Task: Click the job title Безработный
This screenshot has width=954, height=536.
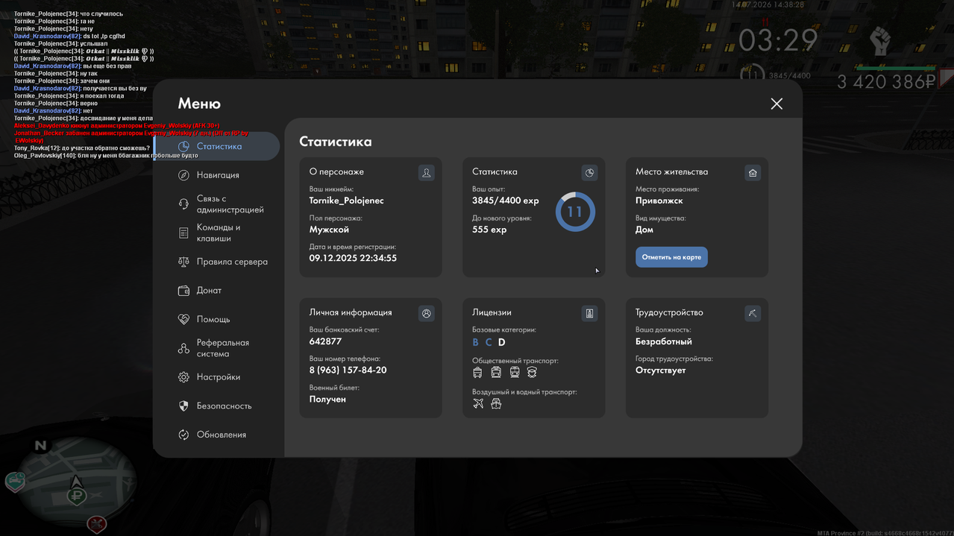Action: pyautogui.click(x=664, y=341)
